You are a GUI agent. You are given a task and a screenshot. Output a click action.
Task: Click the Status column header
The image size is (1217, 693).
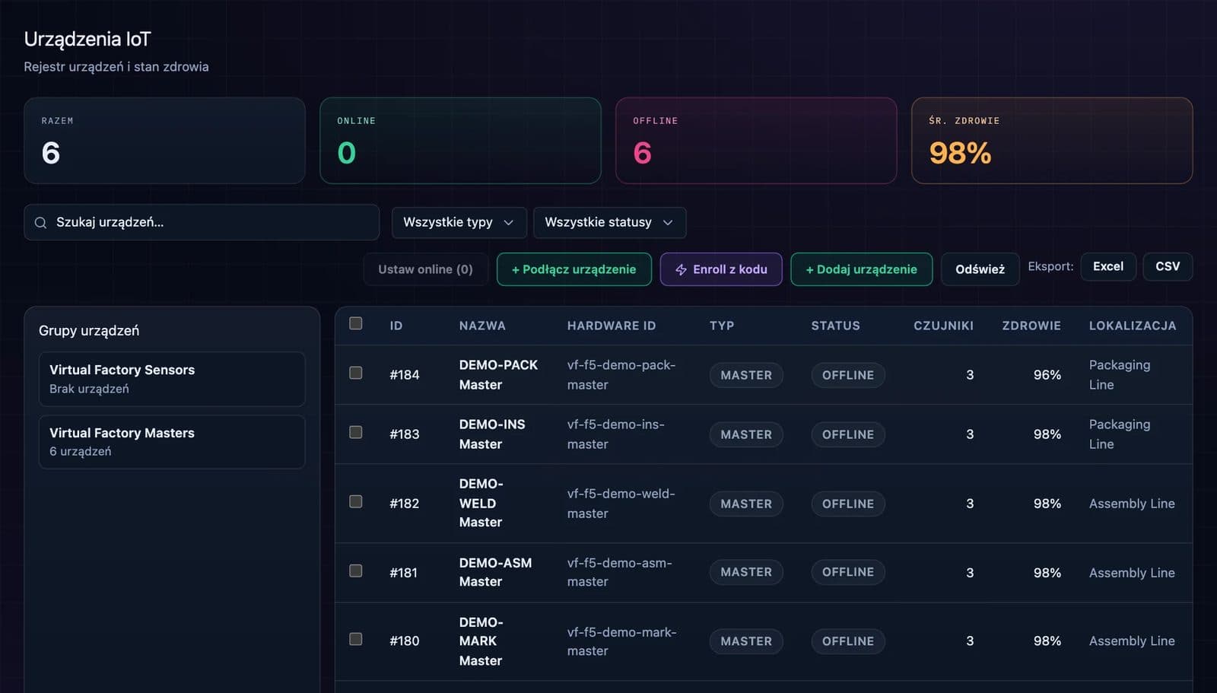coord(835,326)
